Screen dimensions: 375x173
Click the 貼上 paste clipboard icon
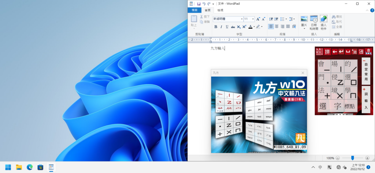(x=194, y=19)
